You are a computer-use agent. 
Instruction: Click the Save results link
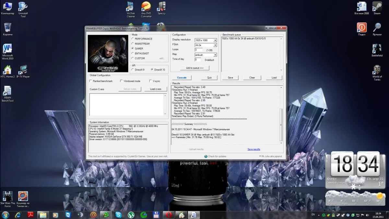[x=253, y=149]
